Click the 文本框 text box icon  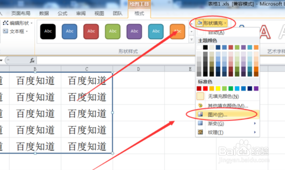point(5,31)
